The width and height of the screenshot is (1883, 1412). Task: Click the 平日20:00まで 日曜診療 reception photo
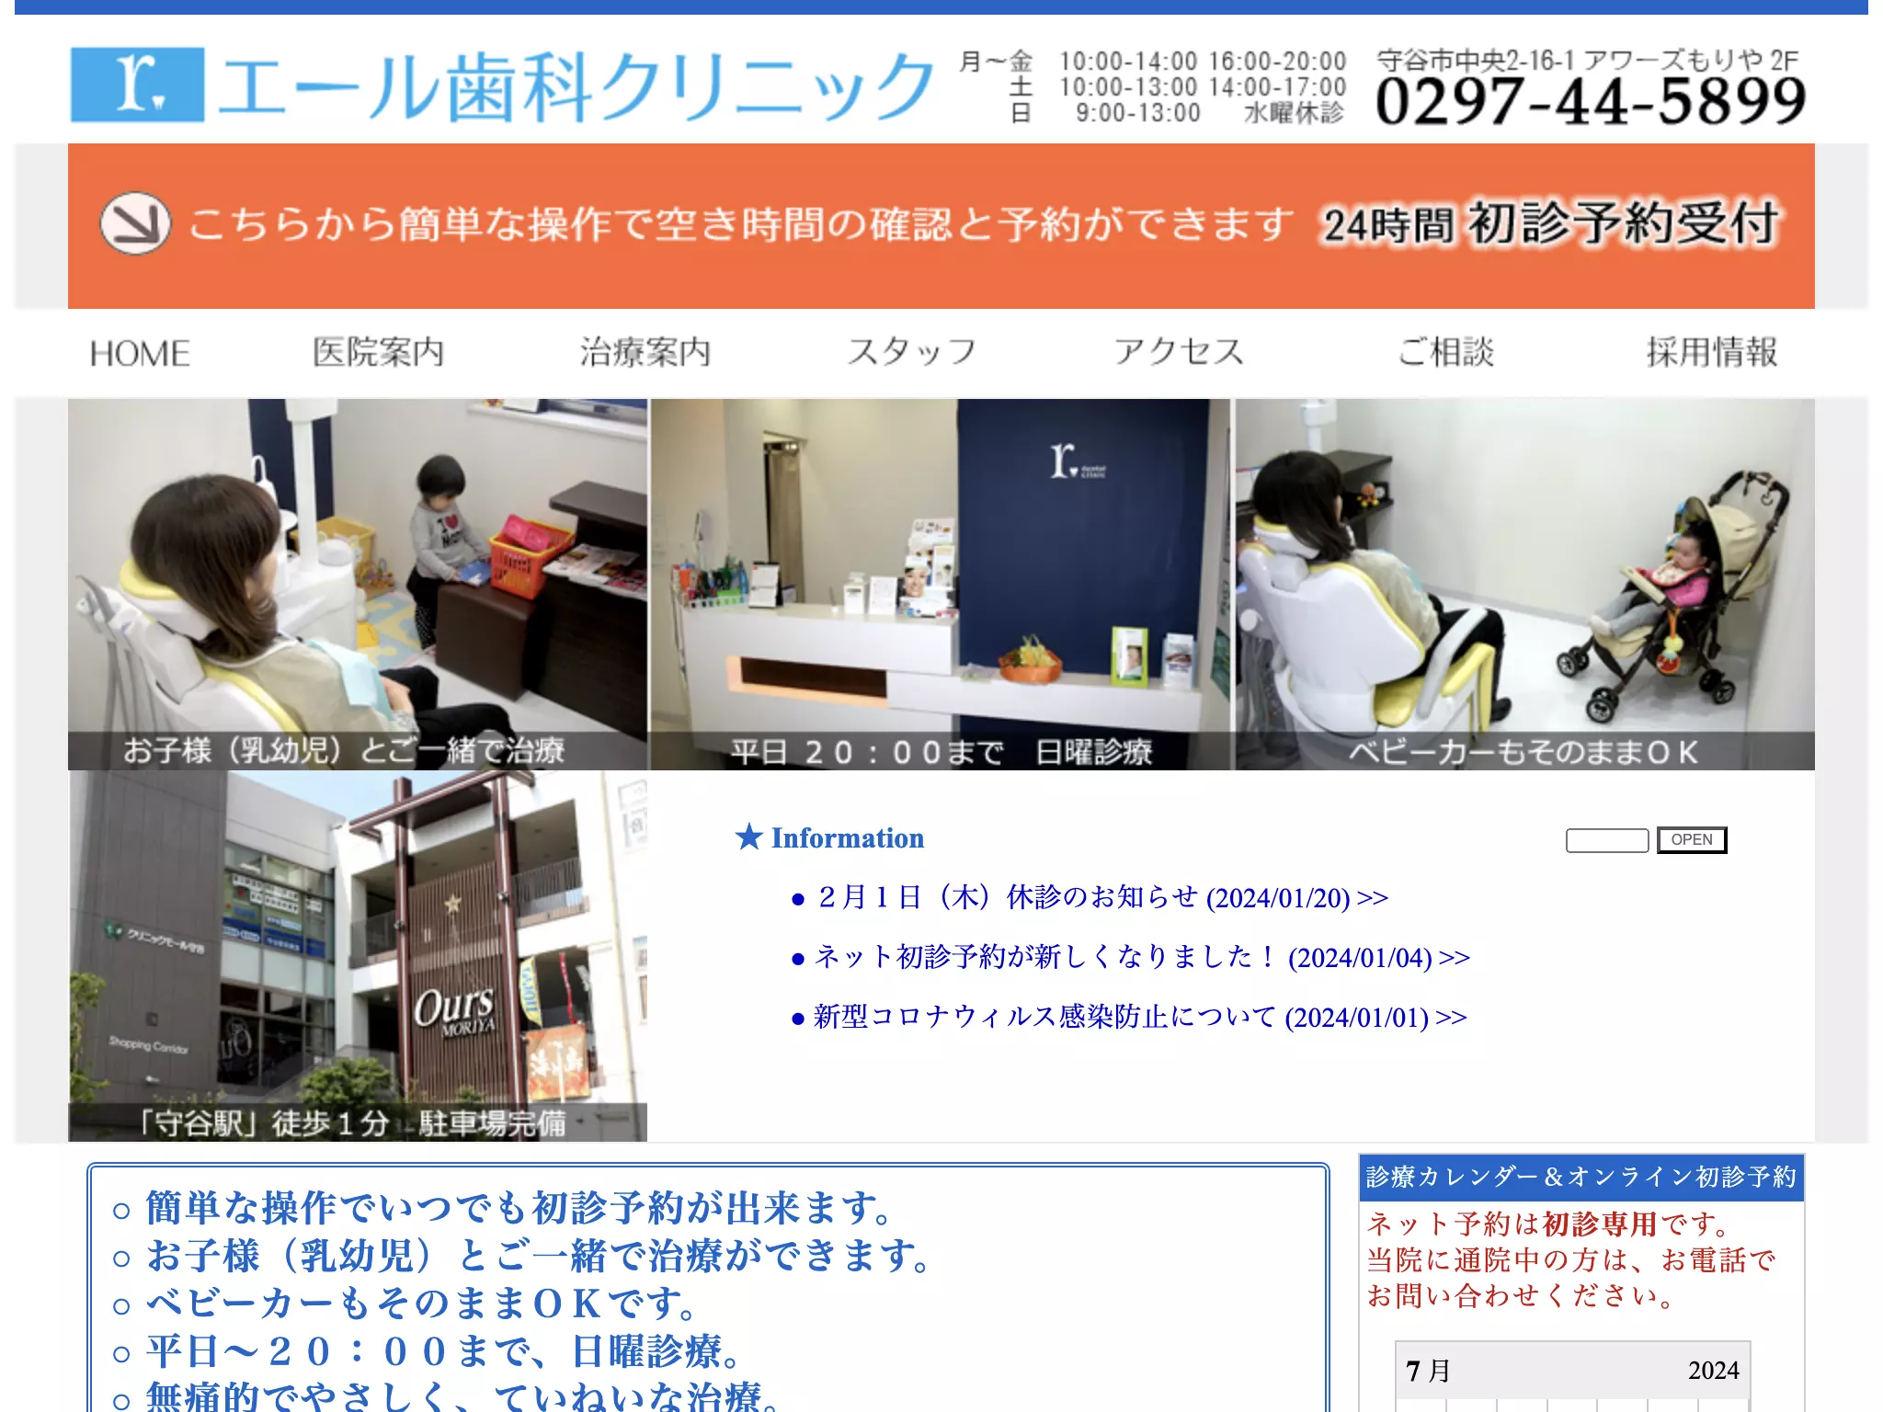941,584
